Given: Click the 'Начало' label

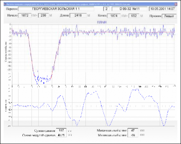Looking at the screenshot, I should 12,15.
